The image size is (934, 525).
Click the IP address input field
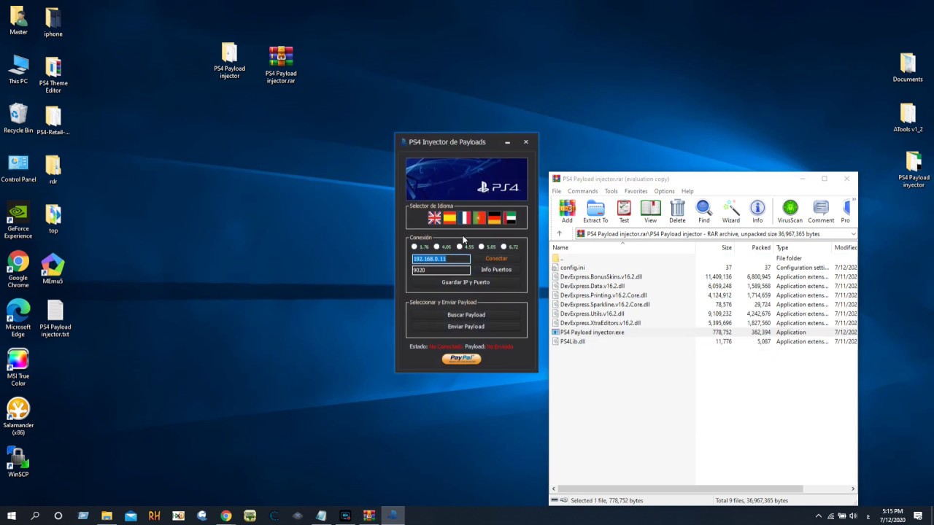pos(441,259)
